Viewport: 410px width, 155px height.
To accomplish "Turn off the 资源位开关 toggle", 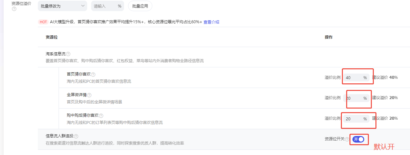I will tap(358, 139).
